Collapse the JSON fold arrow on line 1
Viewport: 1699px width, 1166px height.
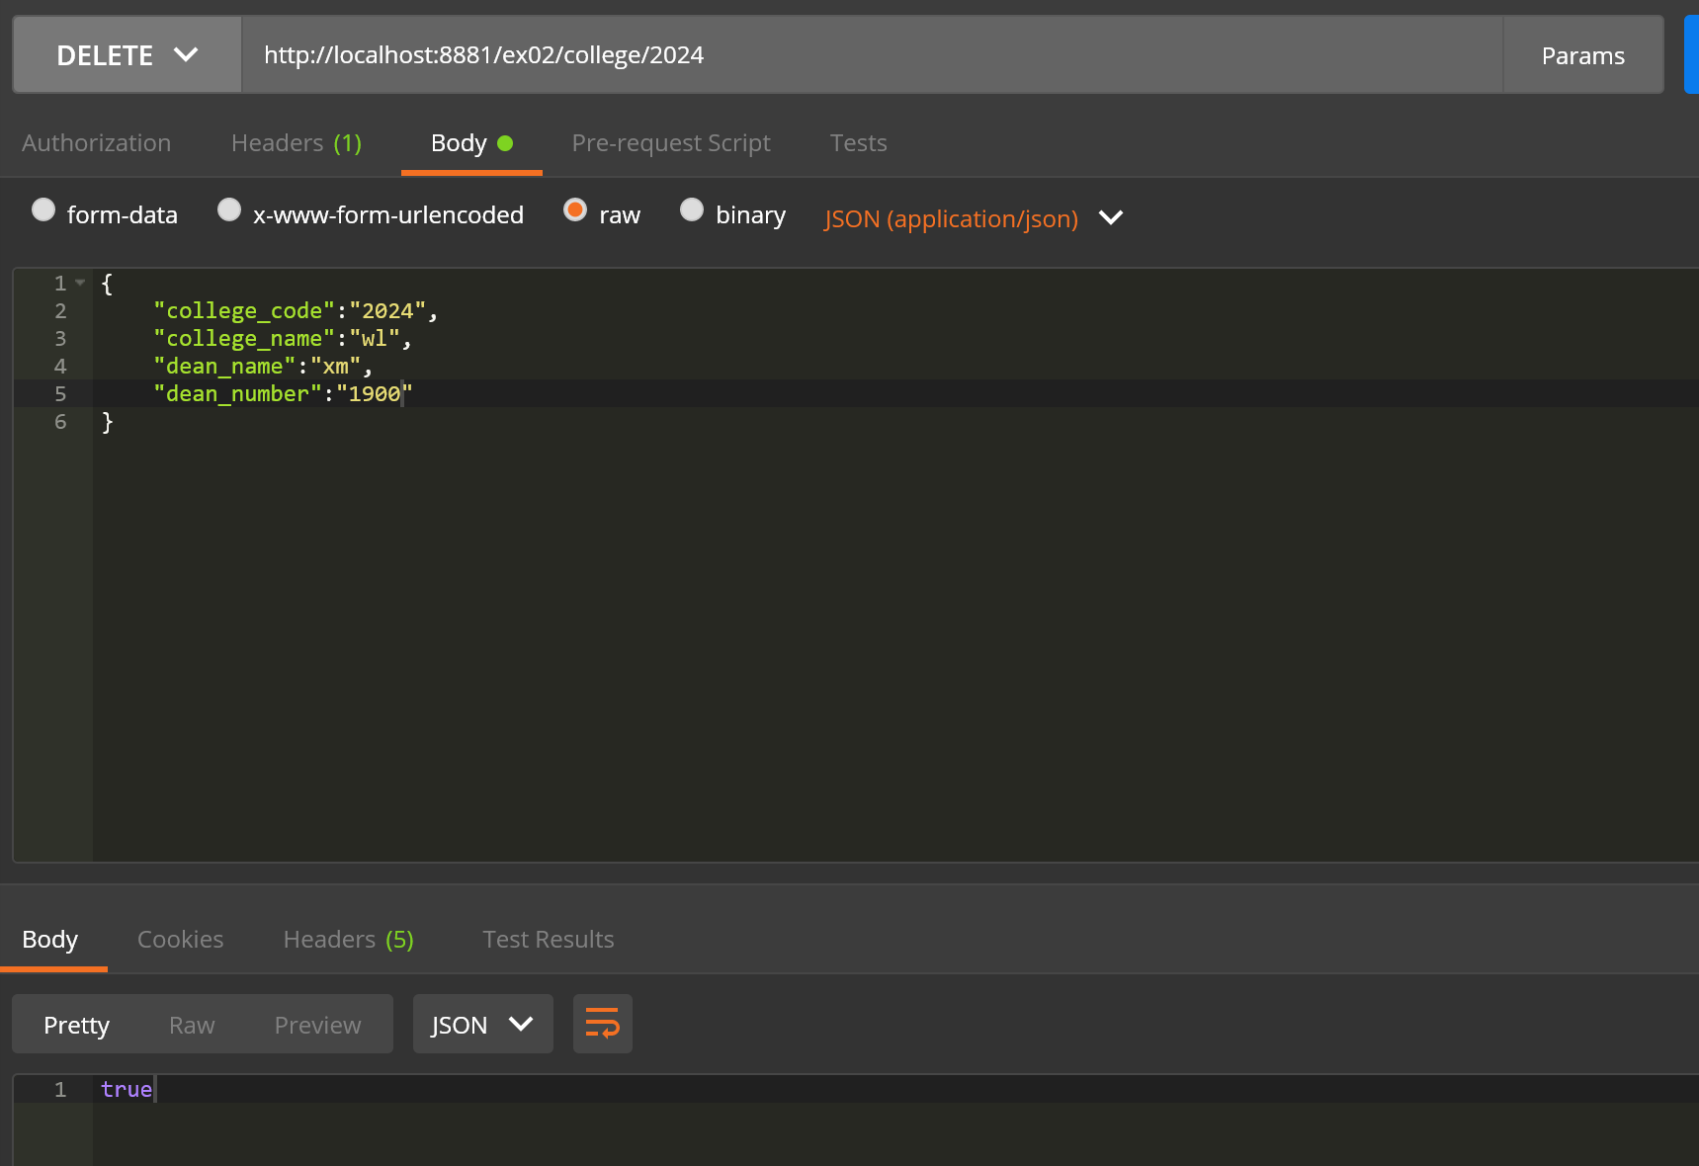(80, 283)
